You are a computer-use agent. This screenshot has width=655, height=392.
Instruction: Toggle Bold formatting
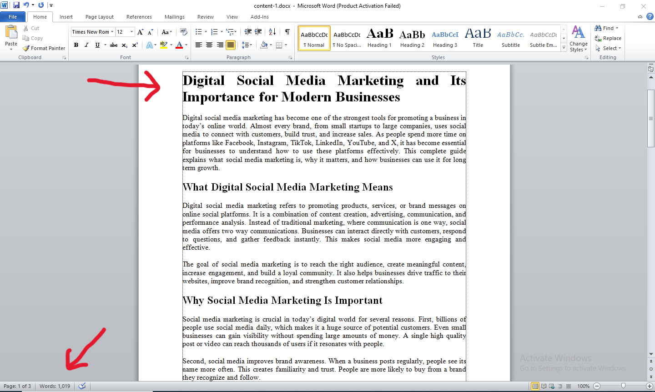pos(76,45)
